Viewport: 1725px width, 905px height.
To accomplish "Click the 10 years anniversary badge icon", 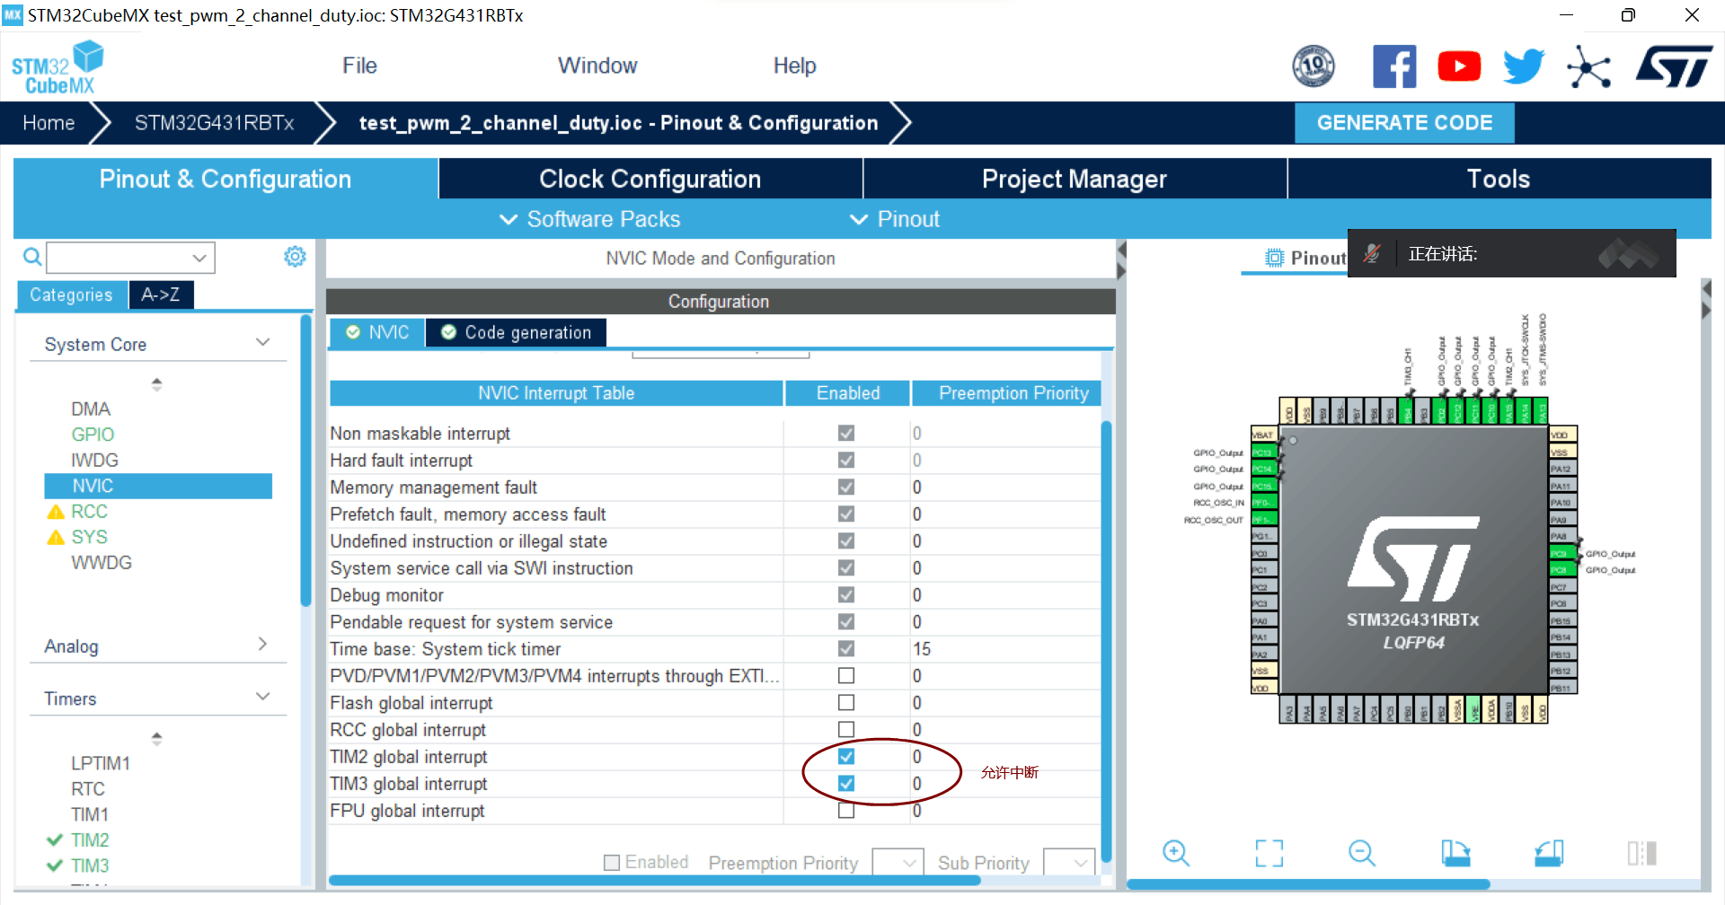I will click(x=1314, y=66).
